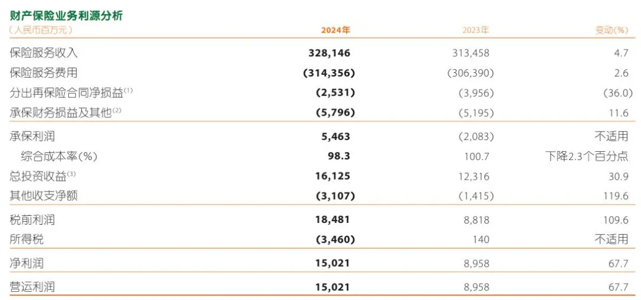Click the 净利润 row label
This screenshot has width=641, height=300.
(x=27, y=263)
